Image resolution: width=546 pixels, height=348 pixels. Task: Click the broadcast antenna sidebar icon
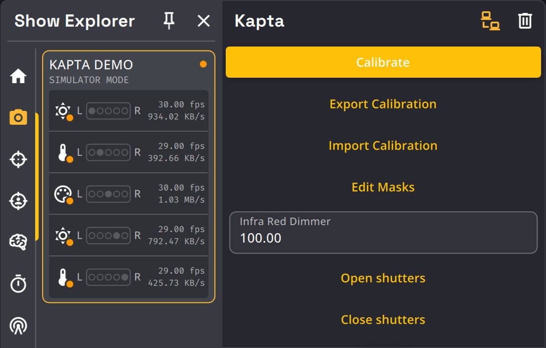pos(18,325)
